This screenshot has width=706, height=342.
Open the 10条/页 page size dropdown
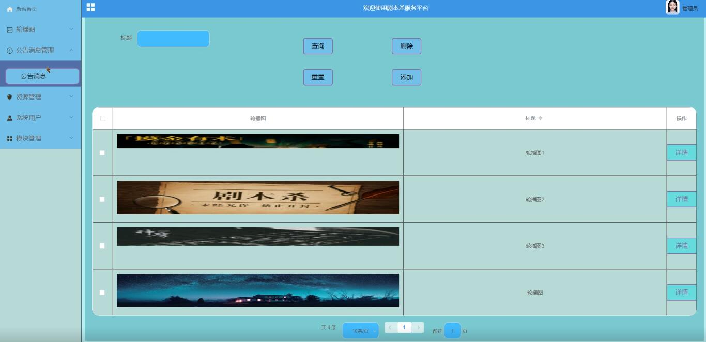(x=361, y=331)
